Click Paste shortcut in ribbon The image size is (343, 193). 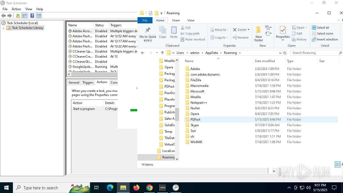point(193,39)
